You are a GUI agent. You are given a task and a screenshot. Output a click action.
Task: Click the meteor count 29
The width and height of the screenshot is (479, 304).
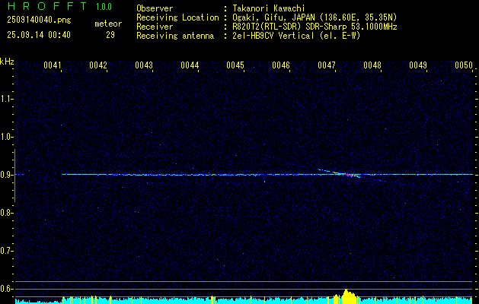point(110,35)
